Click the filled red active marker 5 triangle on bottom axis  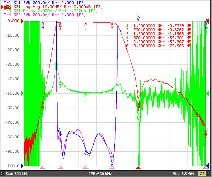coord(138,168)
